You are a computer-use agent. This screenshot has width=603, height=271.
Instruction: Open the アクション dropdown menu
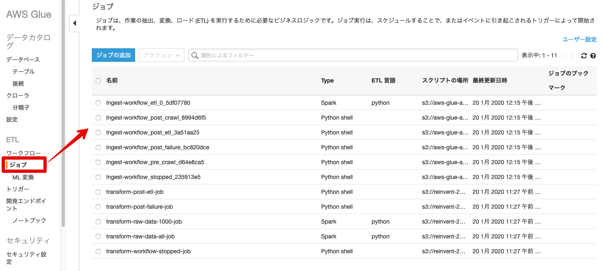[162, 55]
